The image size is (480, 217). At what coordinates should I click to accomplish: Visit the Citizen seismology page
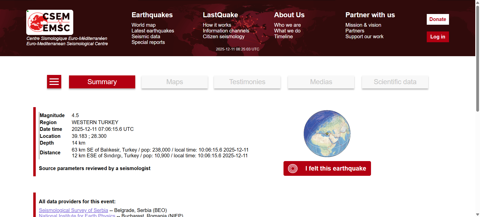223,36
